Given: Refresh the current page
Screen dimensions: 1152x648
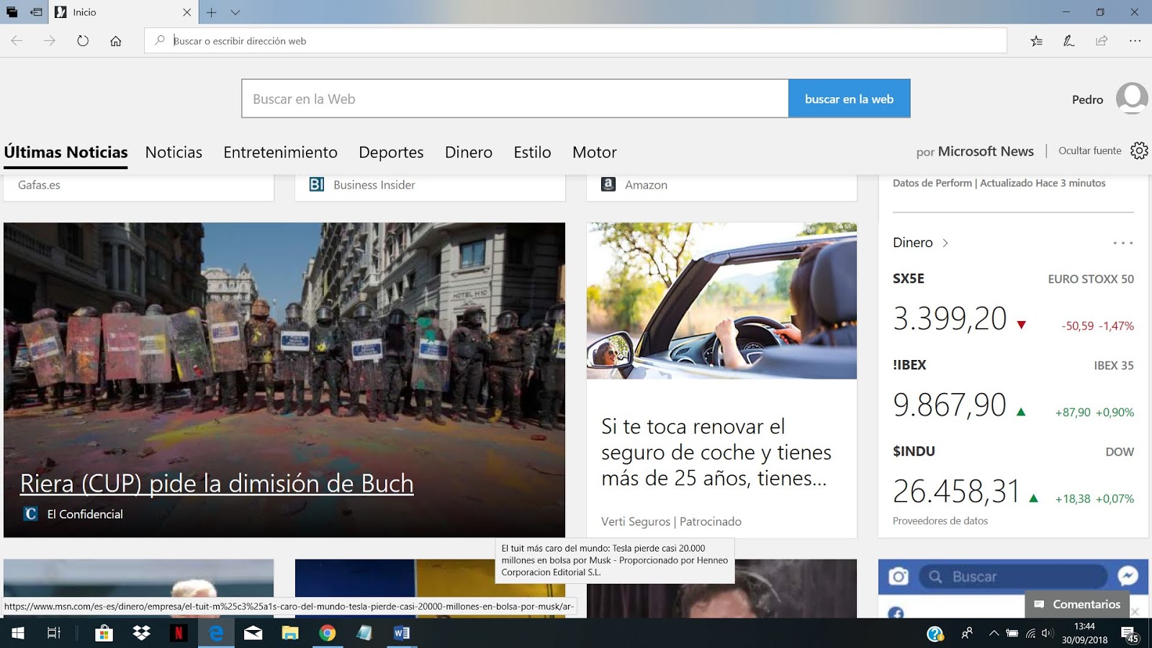Looking at the screenshot, I should click(83, 41).
